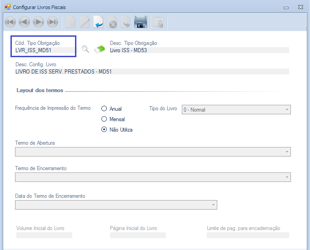Open search with the magnifying glass icon

tap(85, 49)
